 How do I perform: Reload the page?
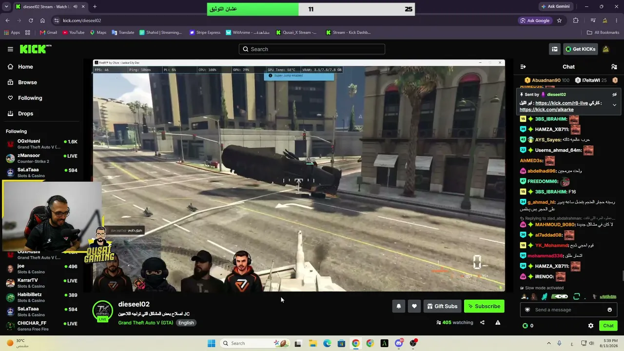31,20
